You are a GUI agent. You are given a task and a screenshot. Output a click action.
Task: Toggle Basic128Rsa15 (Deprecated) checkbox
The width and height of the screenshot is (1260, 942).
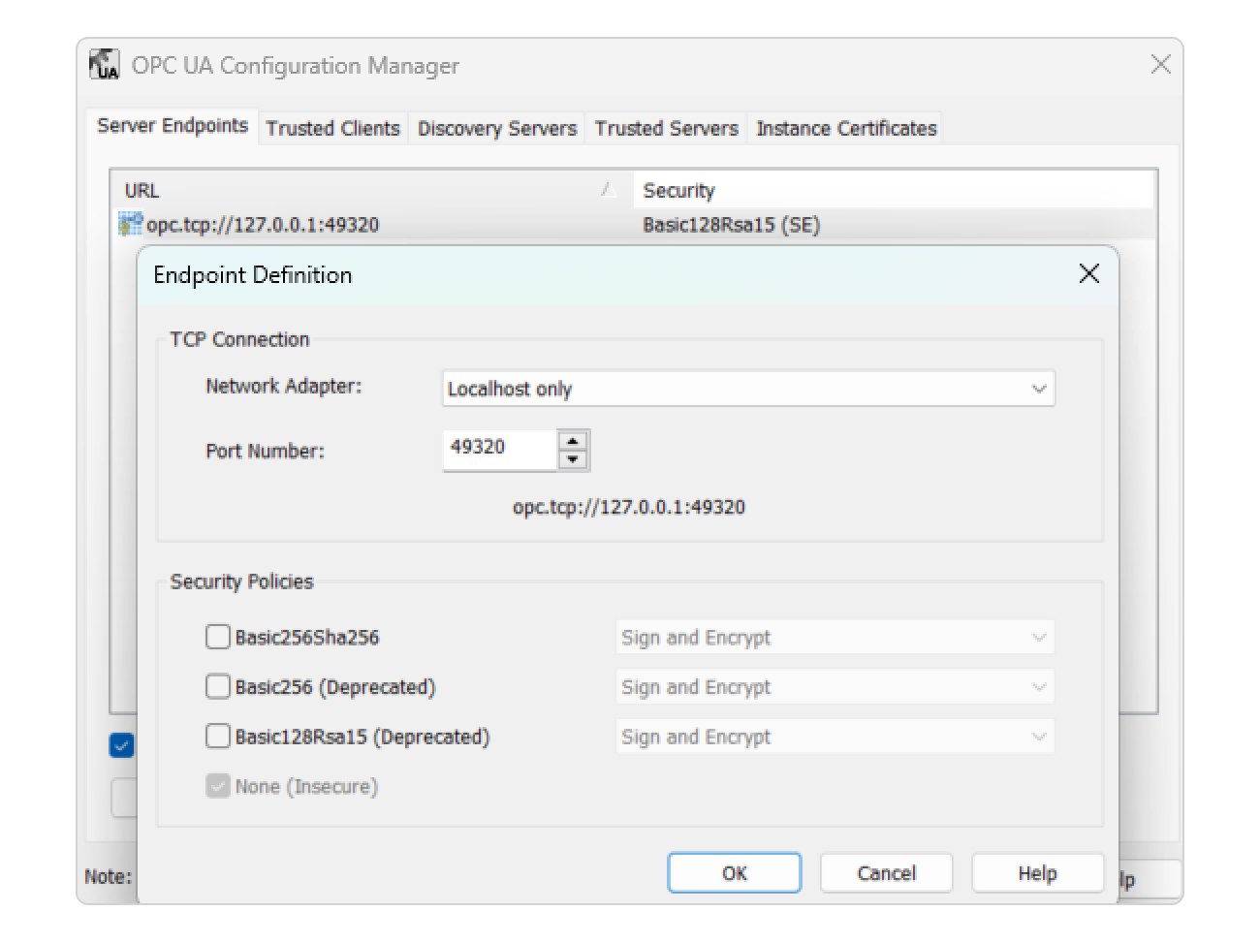pos(218,737)
